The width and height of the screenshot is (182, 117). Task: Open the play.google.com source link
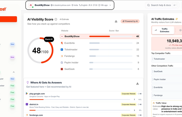37,94
